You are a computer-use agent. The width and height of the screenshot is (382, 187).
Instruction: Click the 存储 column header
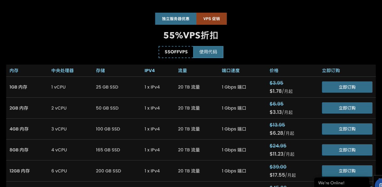100,70
